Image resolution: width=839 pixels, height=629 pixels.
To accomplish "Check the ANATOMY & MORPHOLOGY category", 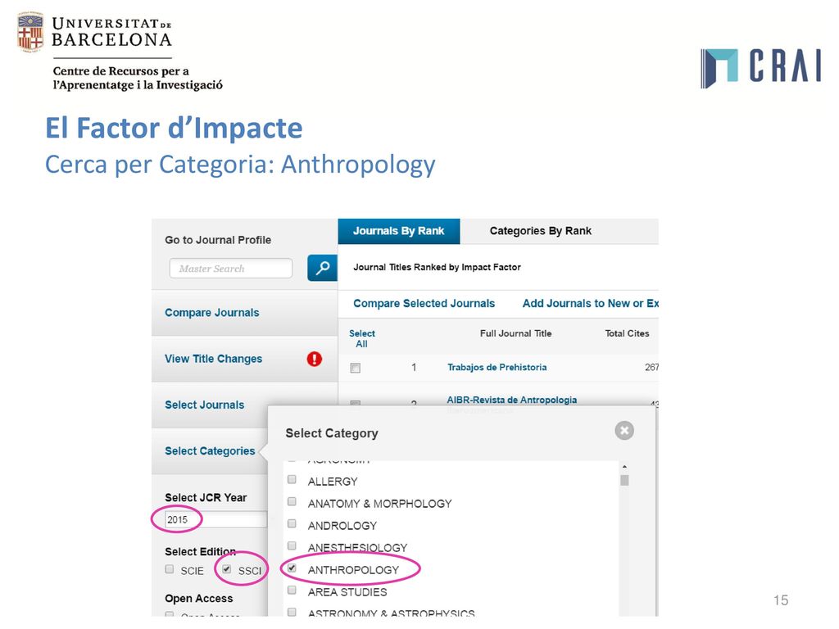I will pos(292,501).
